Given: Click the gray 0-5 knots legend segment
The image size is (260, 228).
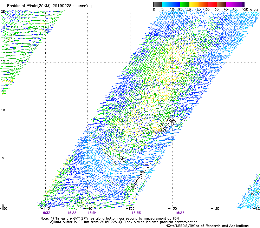Looking at the screenshot, I should [157, 4].
